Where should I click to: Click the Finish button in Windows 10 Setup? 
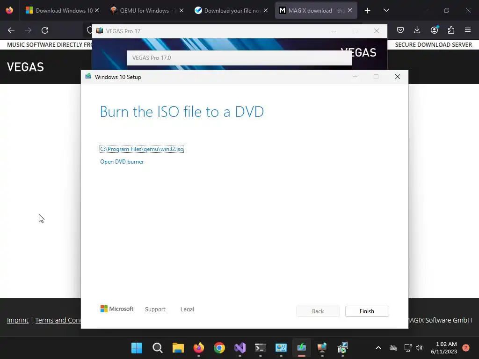coord(367,311)
